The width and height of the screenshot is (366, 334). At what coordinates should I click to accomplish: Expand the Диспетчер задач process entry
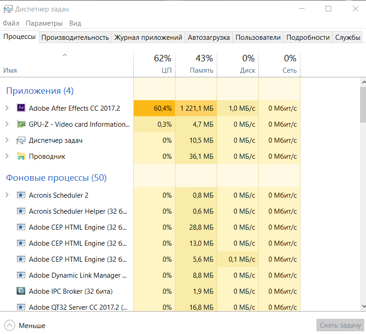click(7, 140)
